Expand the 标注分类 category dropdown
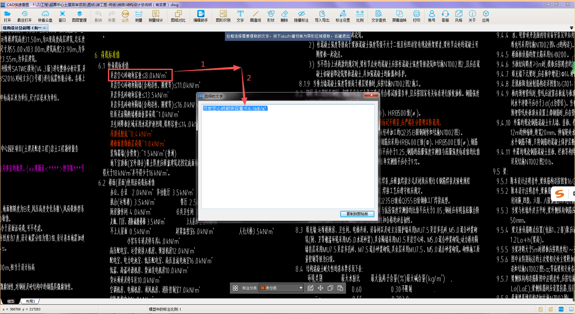The height and width of the screenshot is (314, 575). (x=301, y=288)
